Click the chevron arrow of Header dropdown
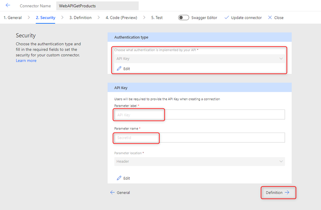The height and width of the screenshot is (210, 321). coord(281,162)
